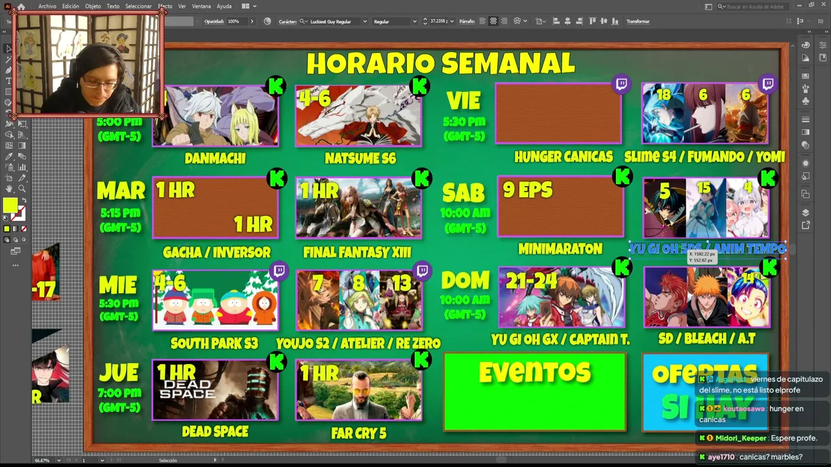Open the Transparency panel
Screen dimensions: 831x467
click(806, 145)
